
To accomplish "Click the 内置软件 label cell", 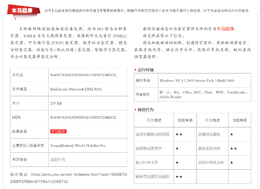I will pyautogui.click(x=146, y=94).
